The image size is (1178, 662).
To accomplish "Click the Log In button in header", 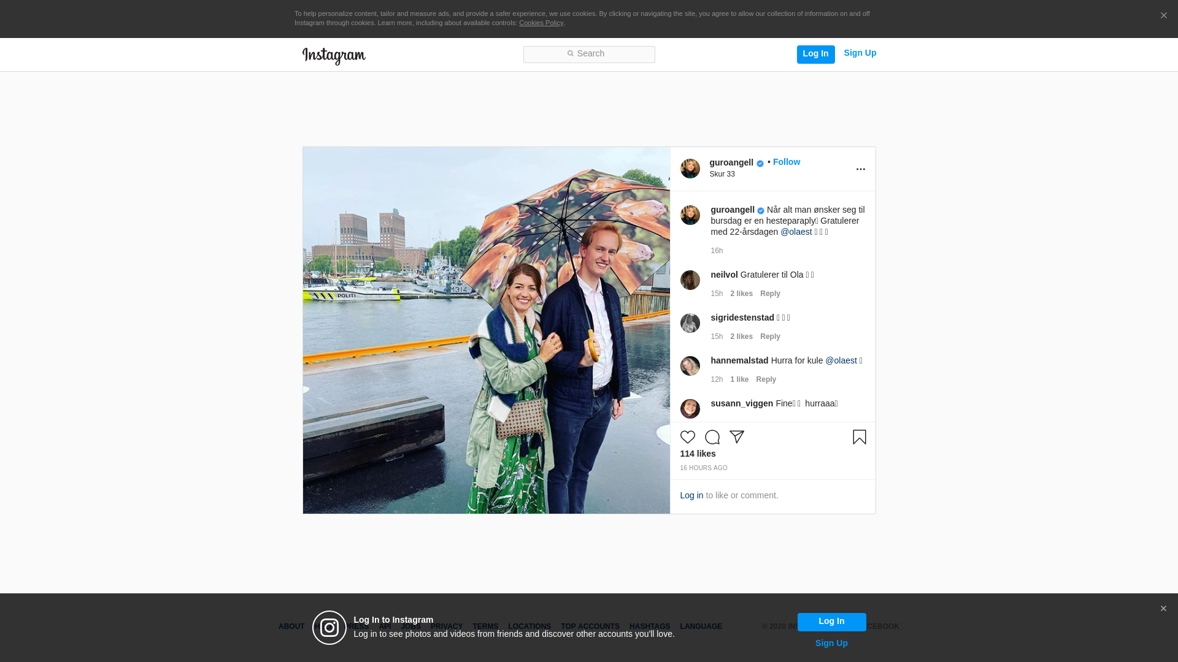I will tap(815, 54).
